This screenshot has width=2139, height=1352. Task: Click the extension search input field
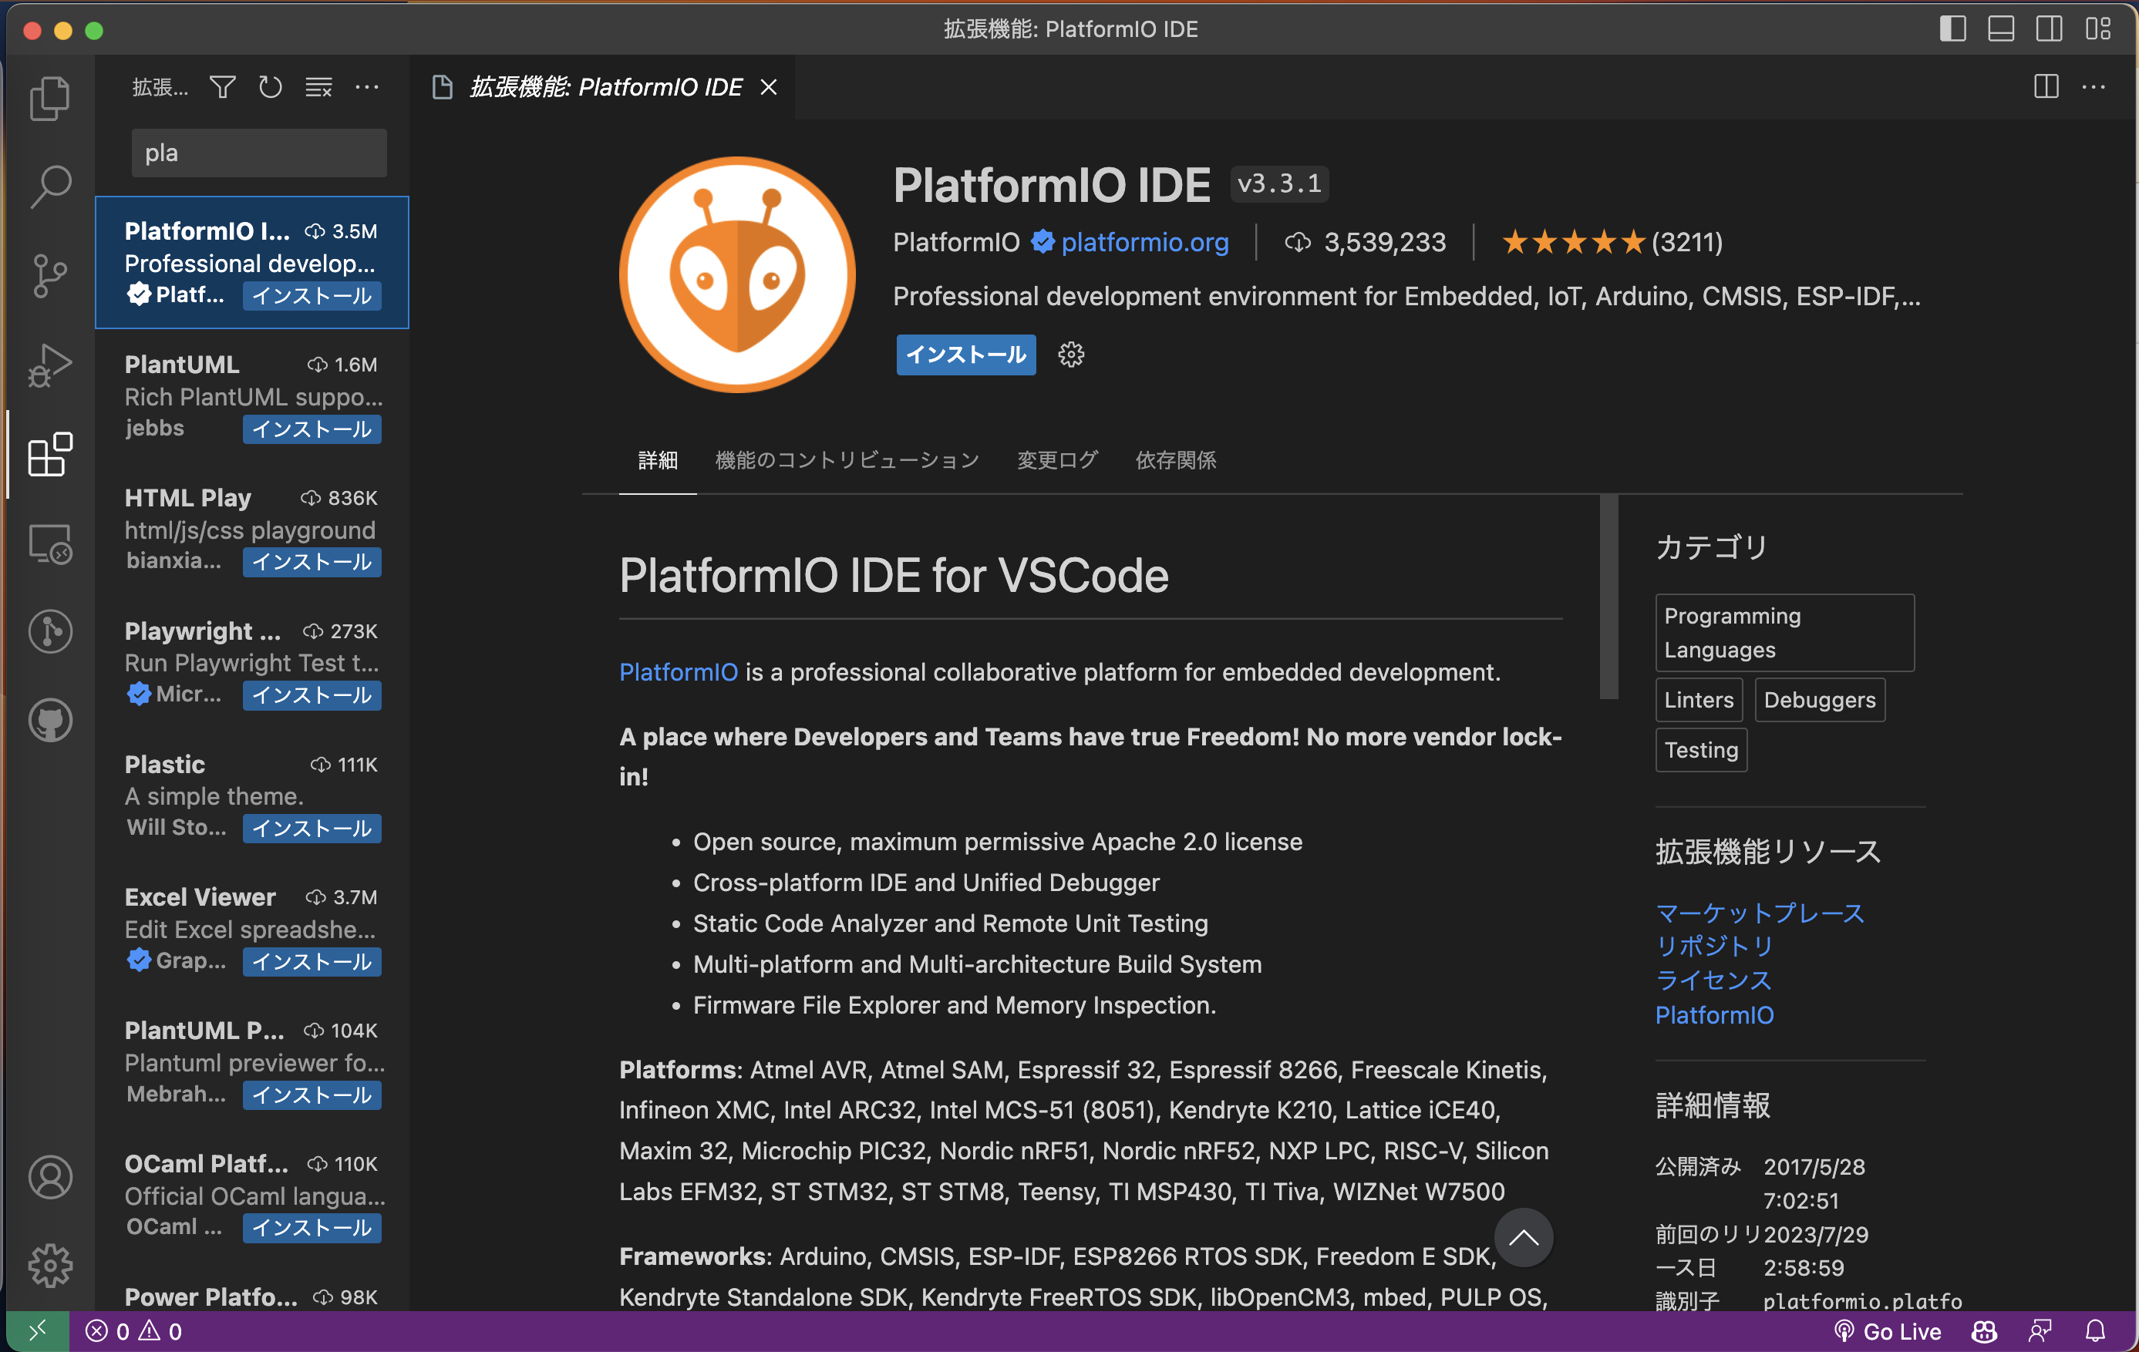(x=258, y=153)
